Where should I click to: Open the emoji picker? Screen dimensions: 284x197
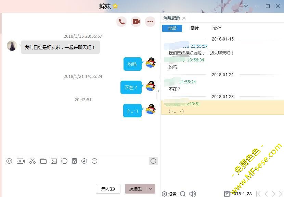click(9, 161)
